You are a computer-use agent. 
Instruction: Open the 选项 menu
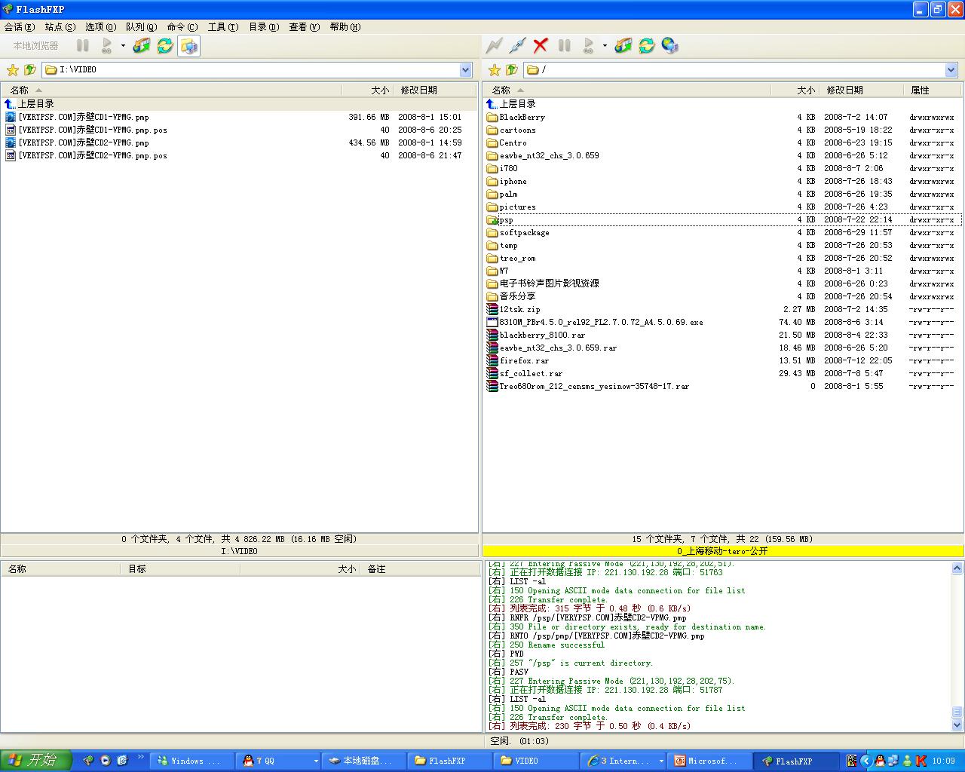point(101,26)
